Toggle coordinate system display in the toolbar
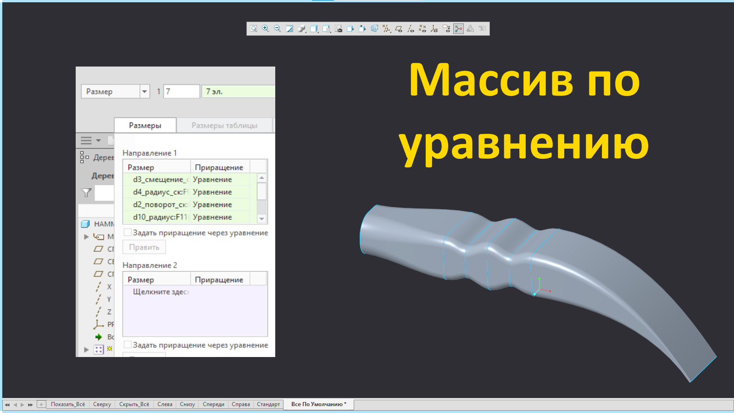 (x=434, y=28)
